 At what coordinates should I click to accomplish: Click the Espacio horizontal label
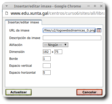(x=22, y=73)
